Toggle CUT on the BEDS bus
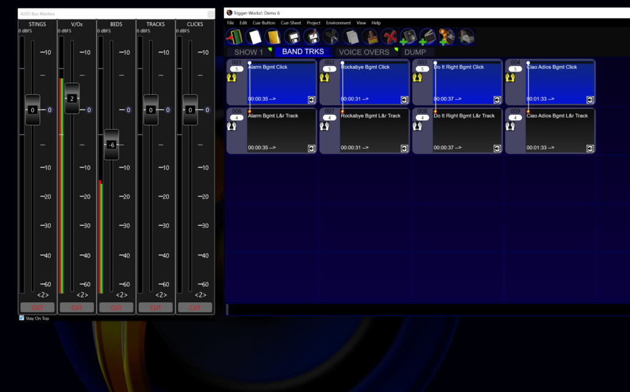630x392 pixels. click(x=116, y=307)
